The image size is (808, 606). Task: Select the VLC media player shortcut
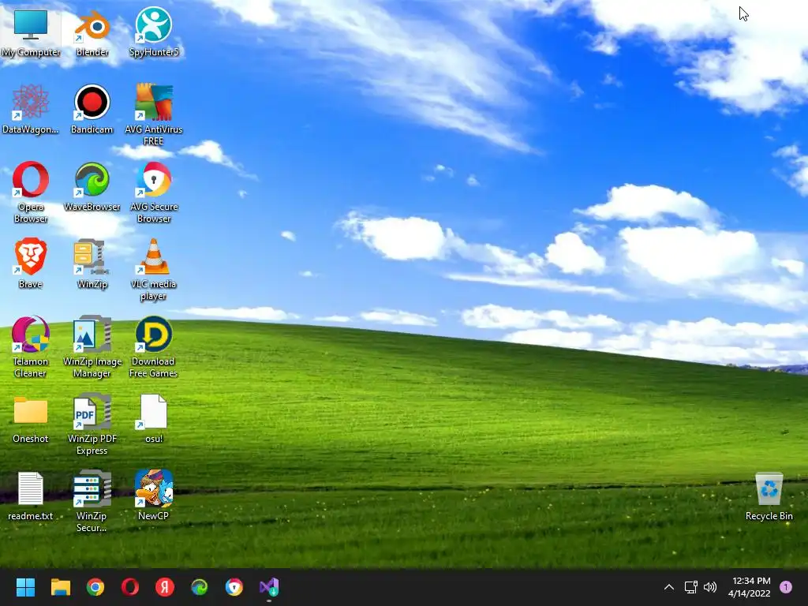coord(154,270)
